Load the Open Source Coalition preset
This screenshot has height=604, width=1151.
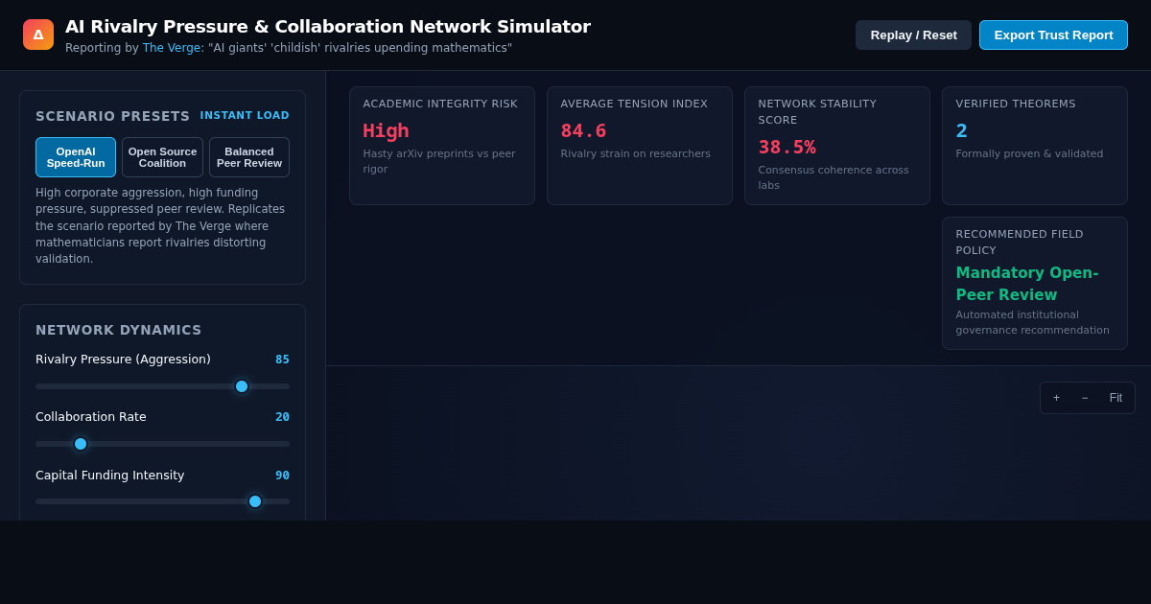click(162, 157)
